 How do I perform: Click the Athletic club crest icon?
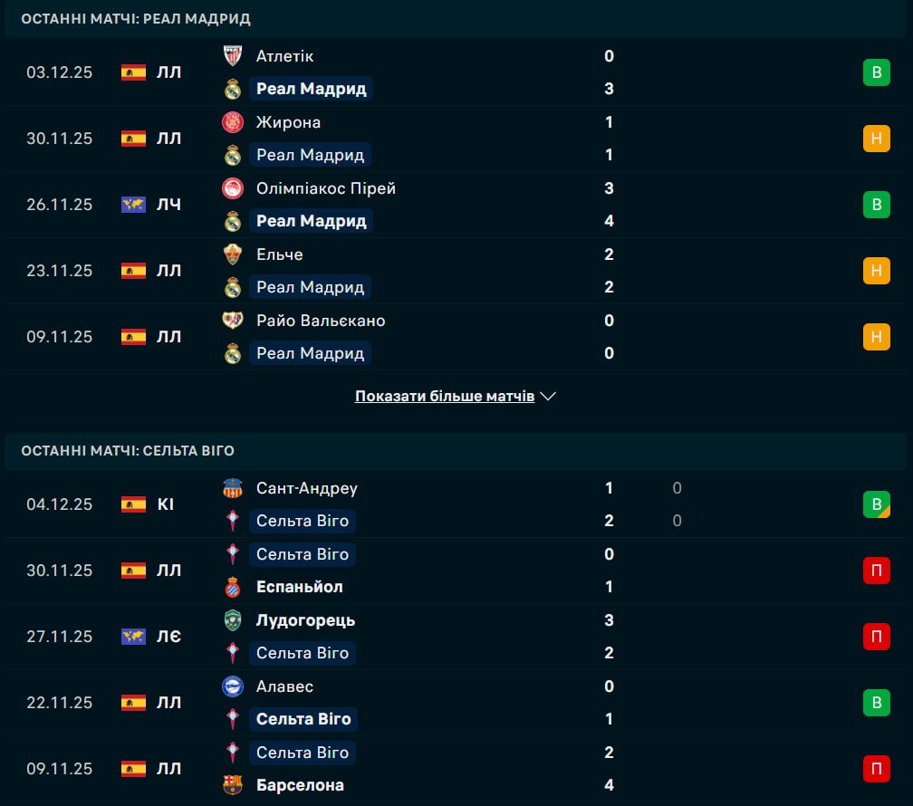point(233,56)
